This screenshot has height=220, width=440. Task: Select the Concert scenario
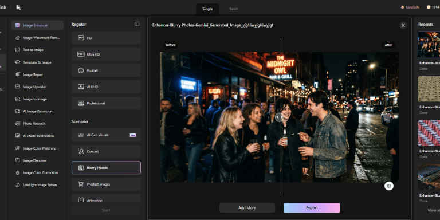pos(106,151)
